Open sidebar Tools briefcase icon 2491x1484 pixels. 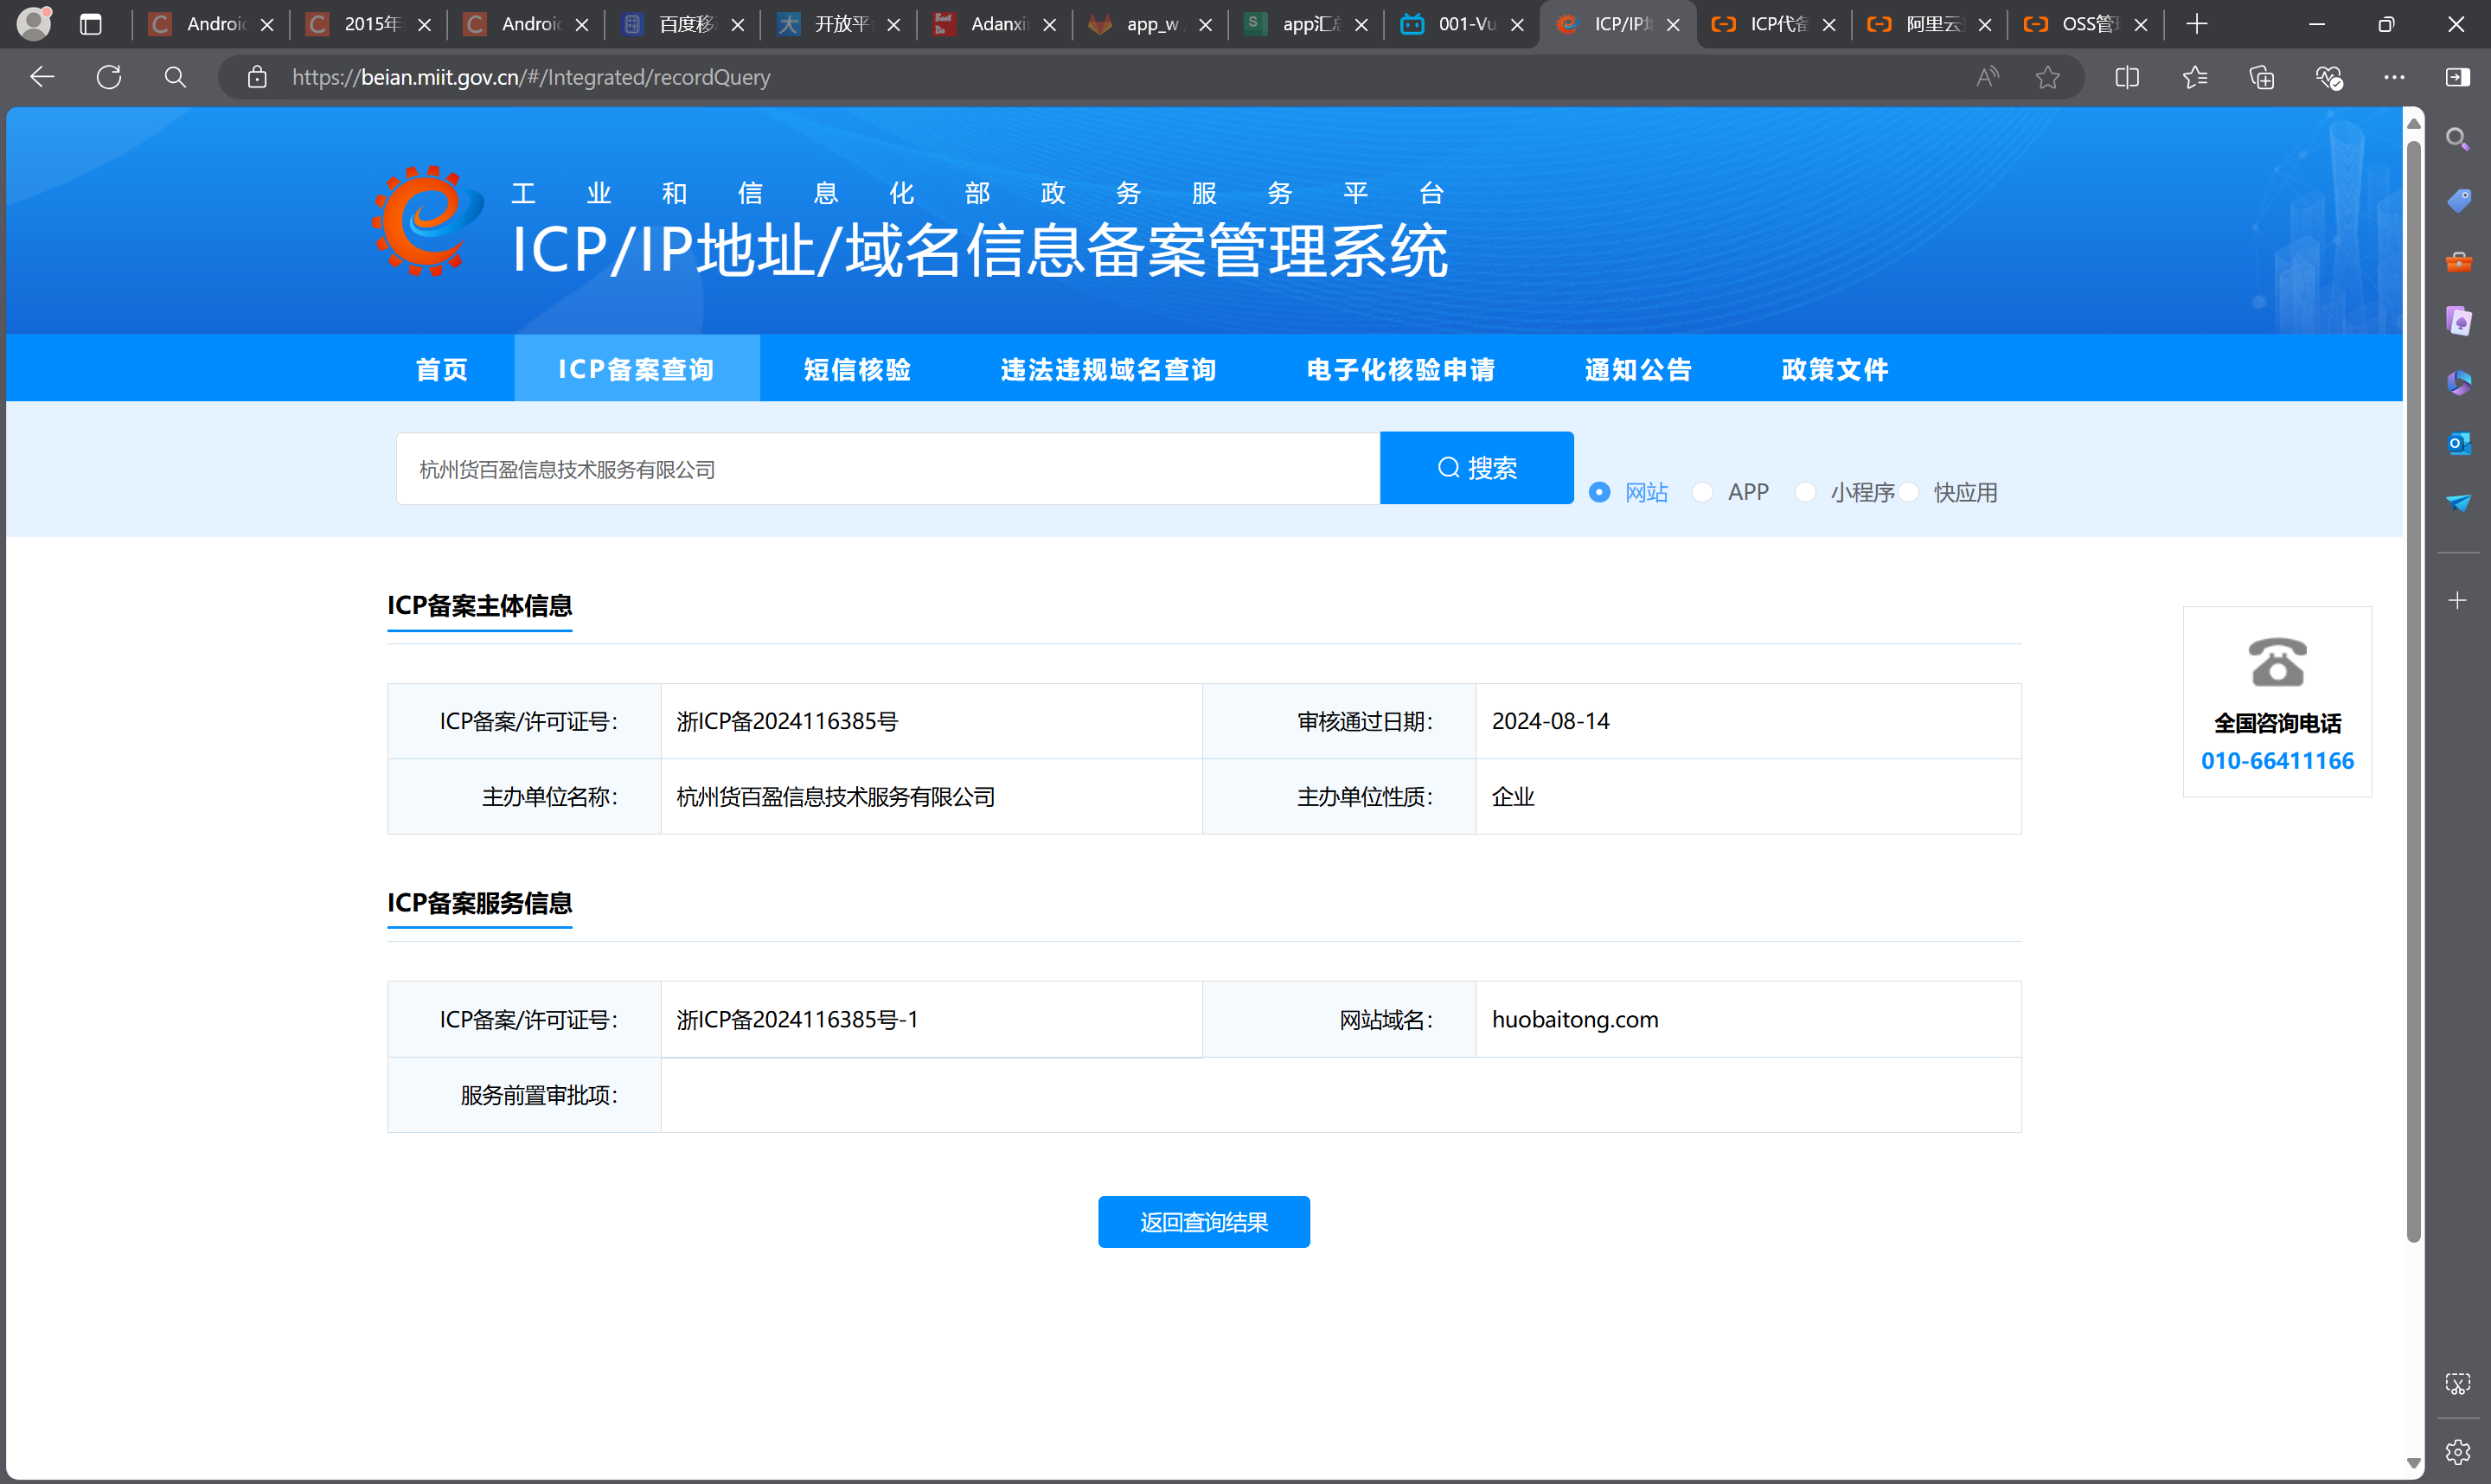pos(2458,261)
